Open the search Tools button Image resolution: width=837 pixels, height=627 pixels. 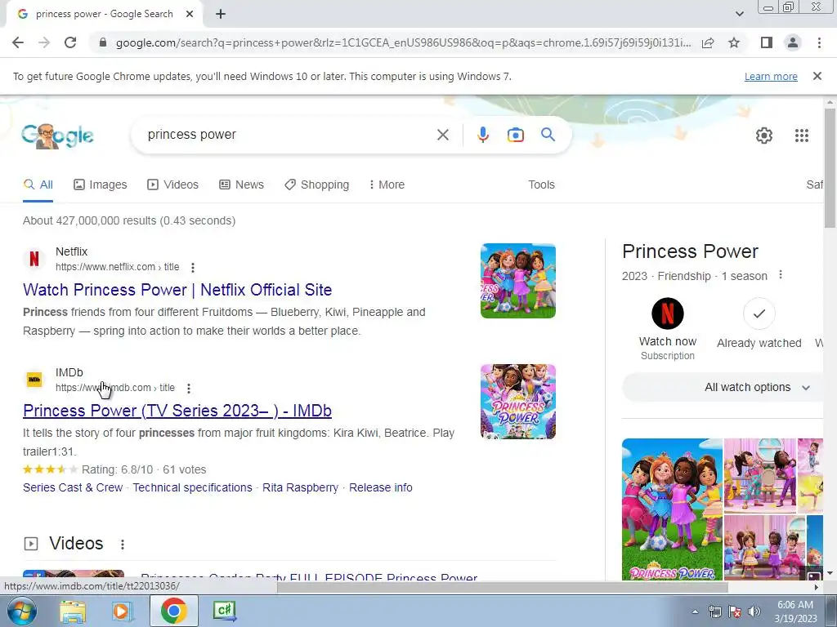(x=541, y=185)
